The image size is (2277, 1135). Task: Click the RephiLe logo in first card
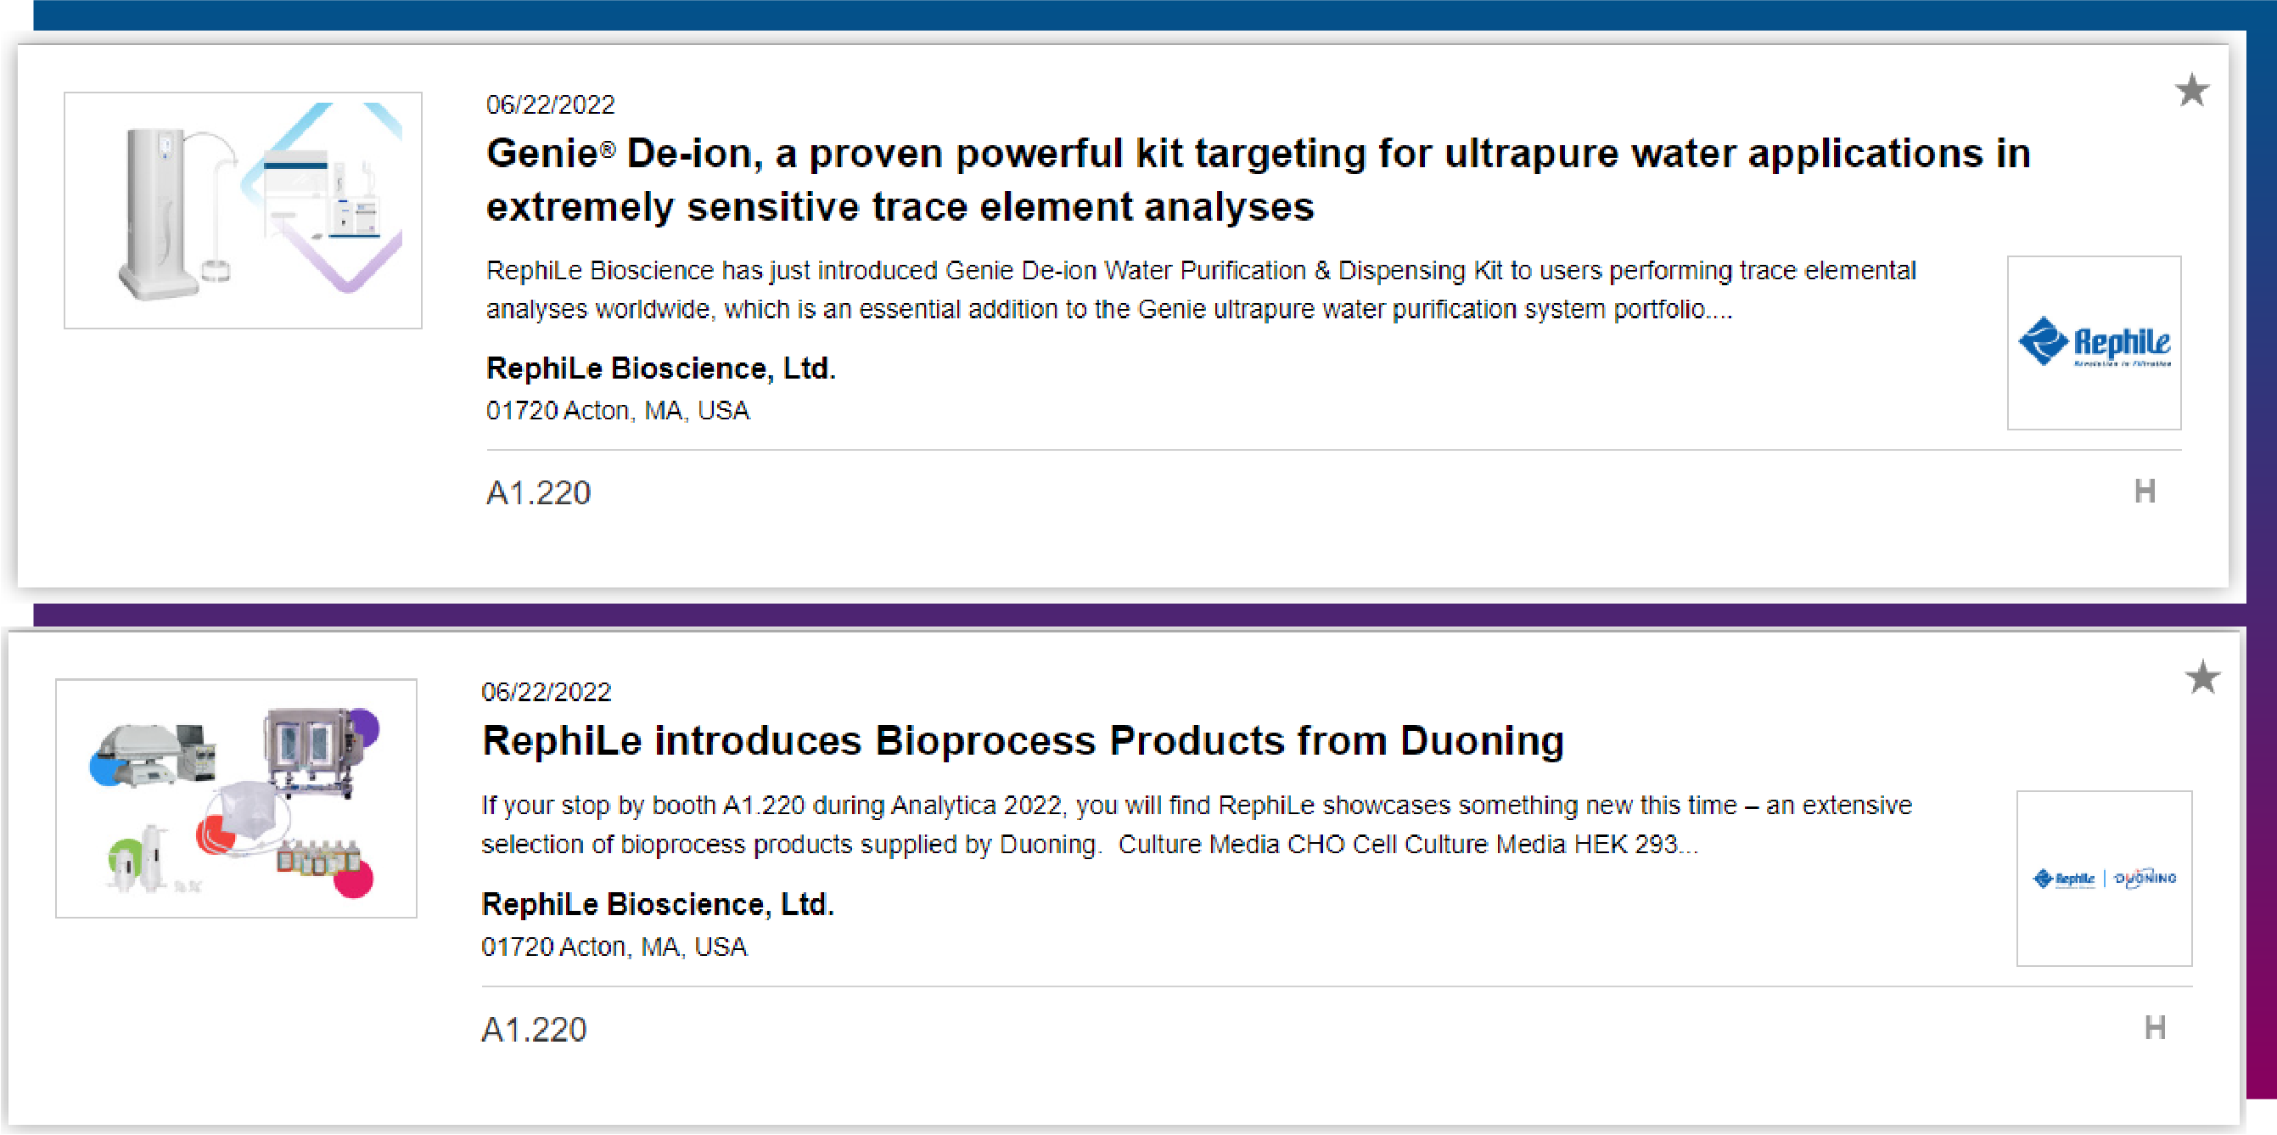pyautogui.click(x=2093, y=343)
